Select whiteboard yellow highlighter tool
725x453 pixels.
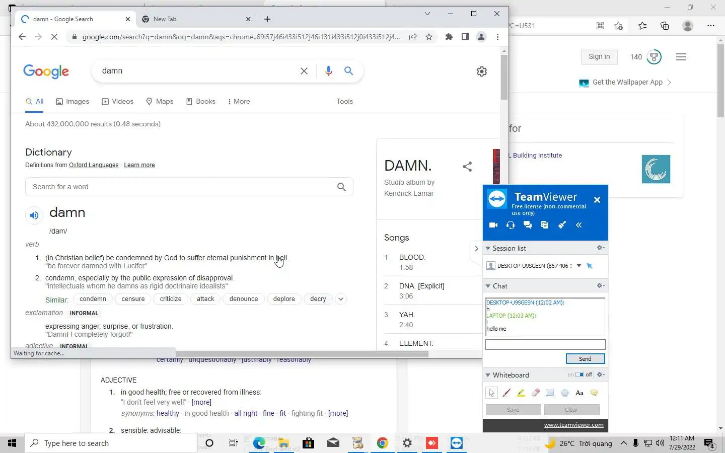click(x=521, y=393)
